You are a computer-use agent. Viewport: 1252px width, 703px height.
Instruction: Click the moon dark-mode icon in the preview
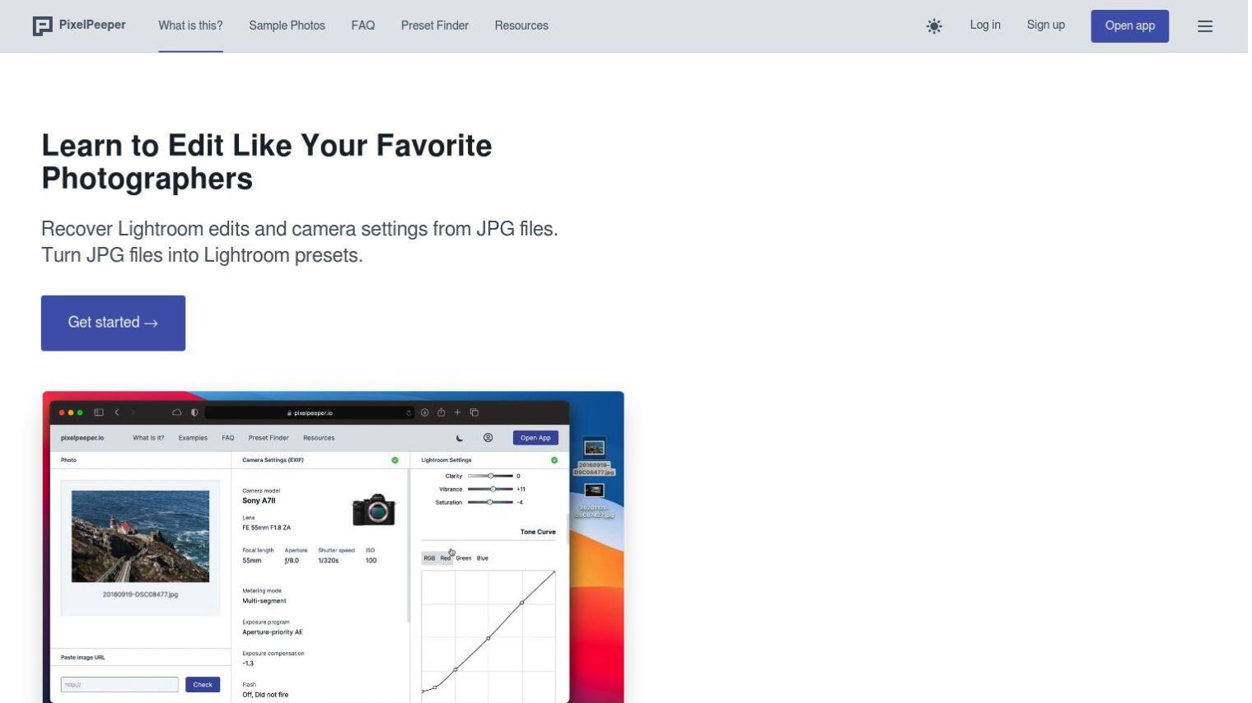tap(460, 438)
